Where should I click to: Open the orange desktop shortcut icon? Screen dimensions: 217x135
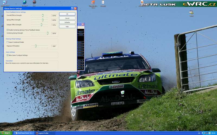click(x=93, y=2)
